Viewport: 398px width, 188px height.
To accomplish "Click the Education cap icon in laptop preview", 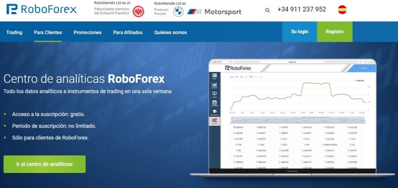I will coord(215,112).
